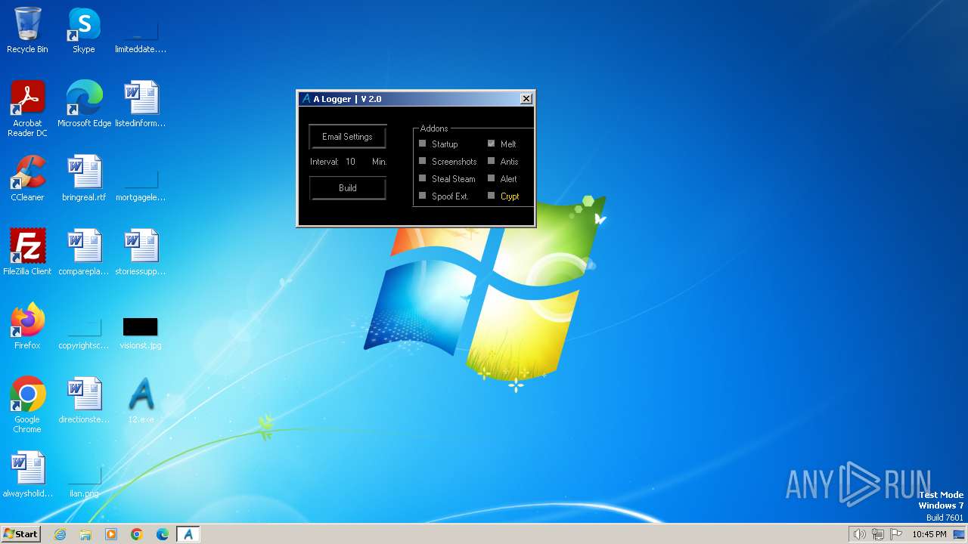Check the Crypt addon option
The image size is (968, 544).
tap(492, 196)
